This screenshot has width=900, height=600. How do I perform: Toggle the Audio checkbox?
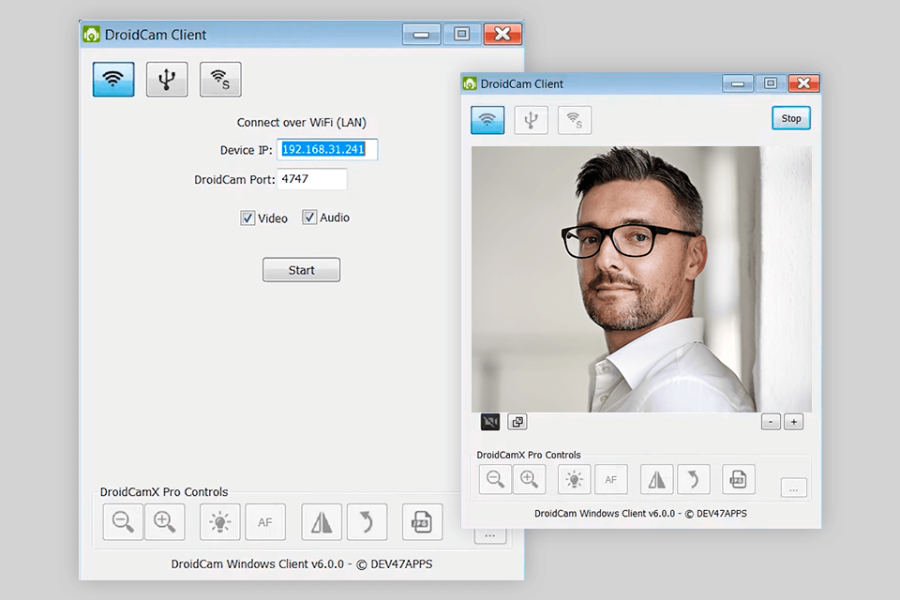pos(309,217)
